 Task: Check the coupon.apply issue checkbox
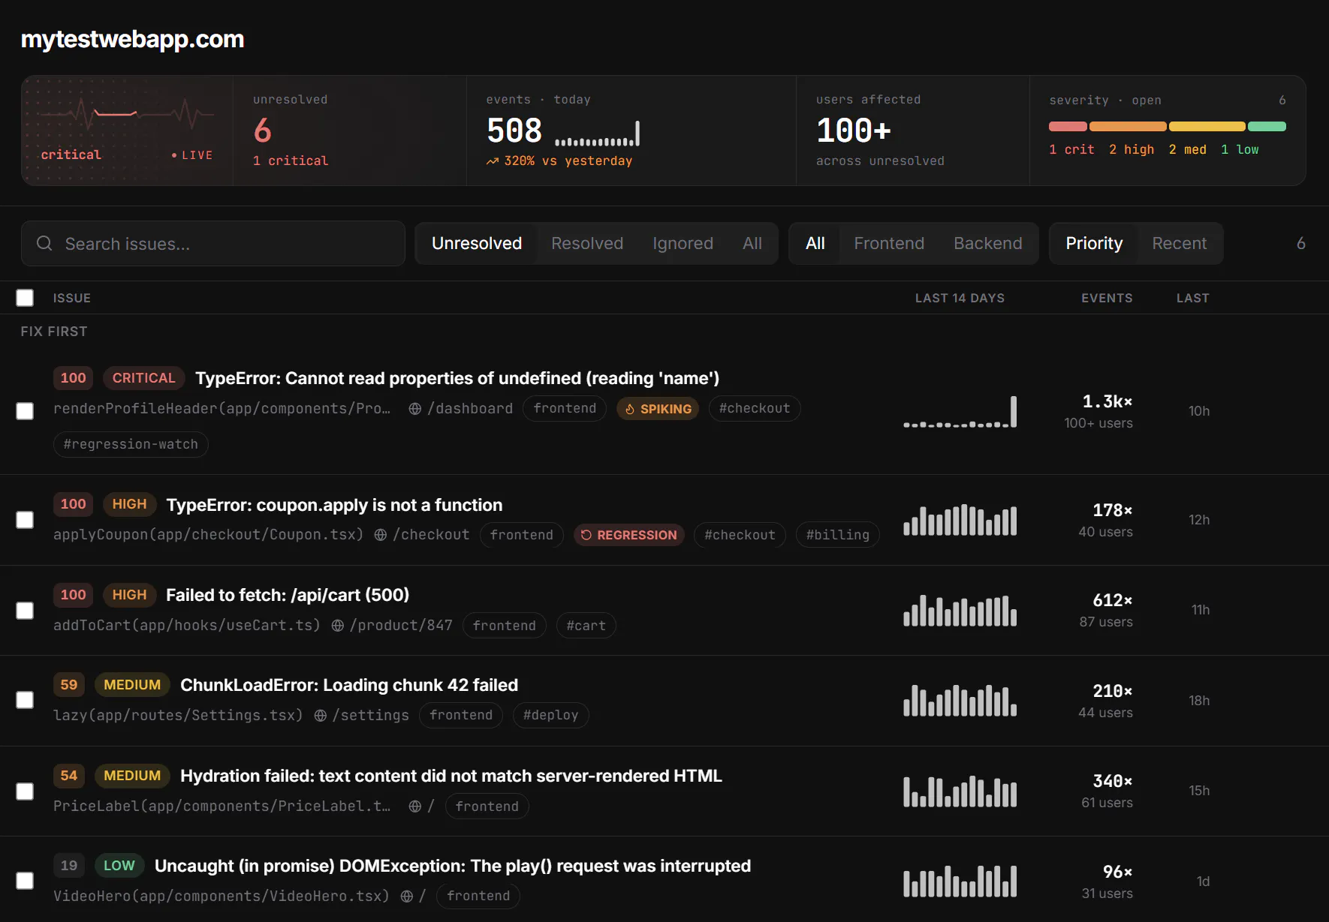coord(25,520)
